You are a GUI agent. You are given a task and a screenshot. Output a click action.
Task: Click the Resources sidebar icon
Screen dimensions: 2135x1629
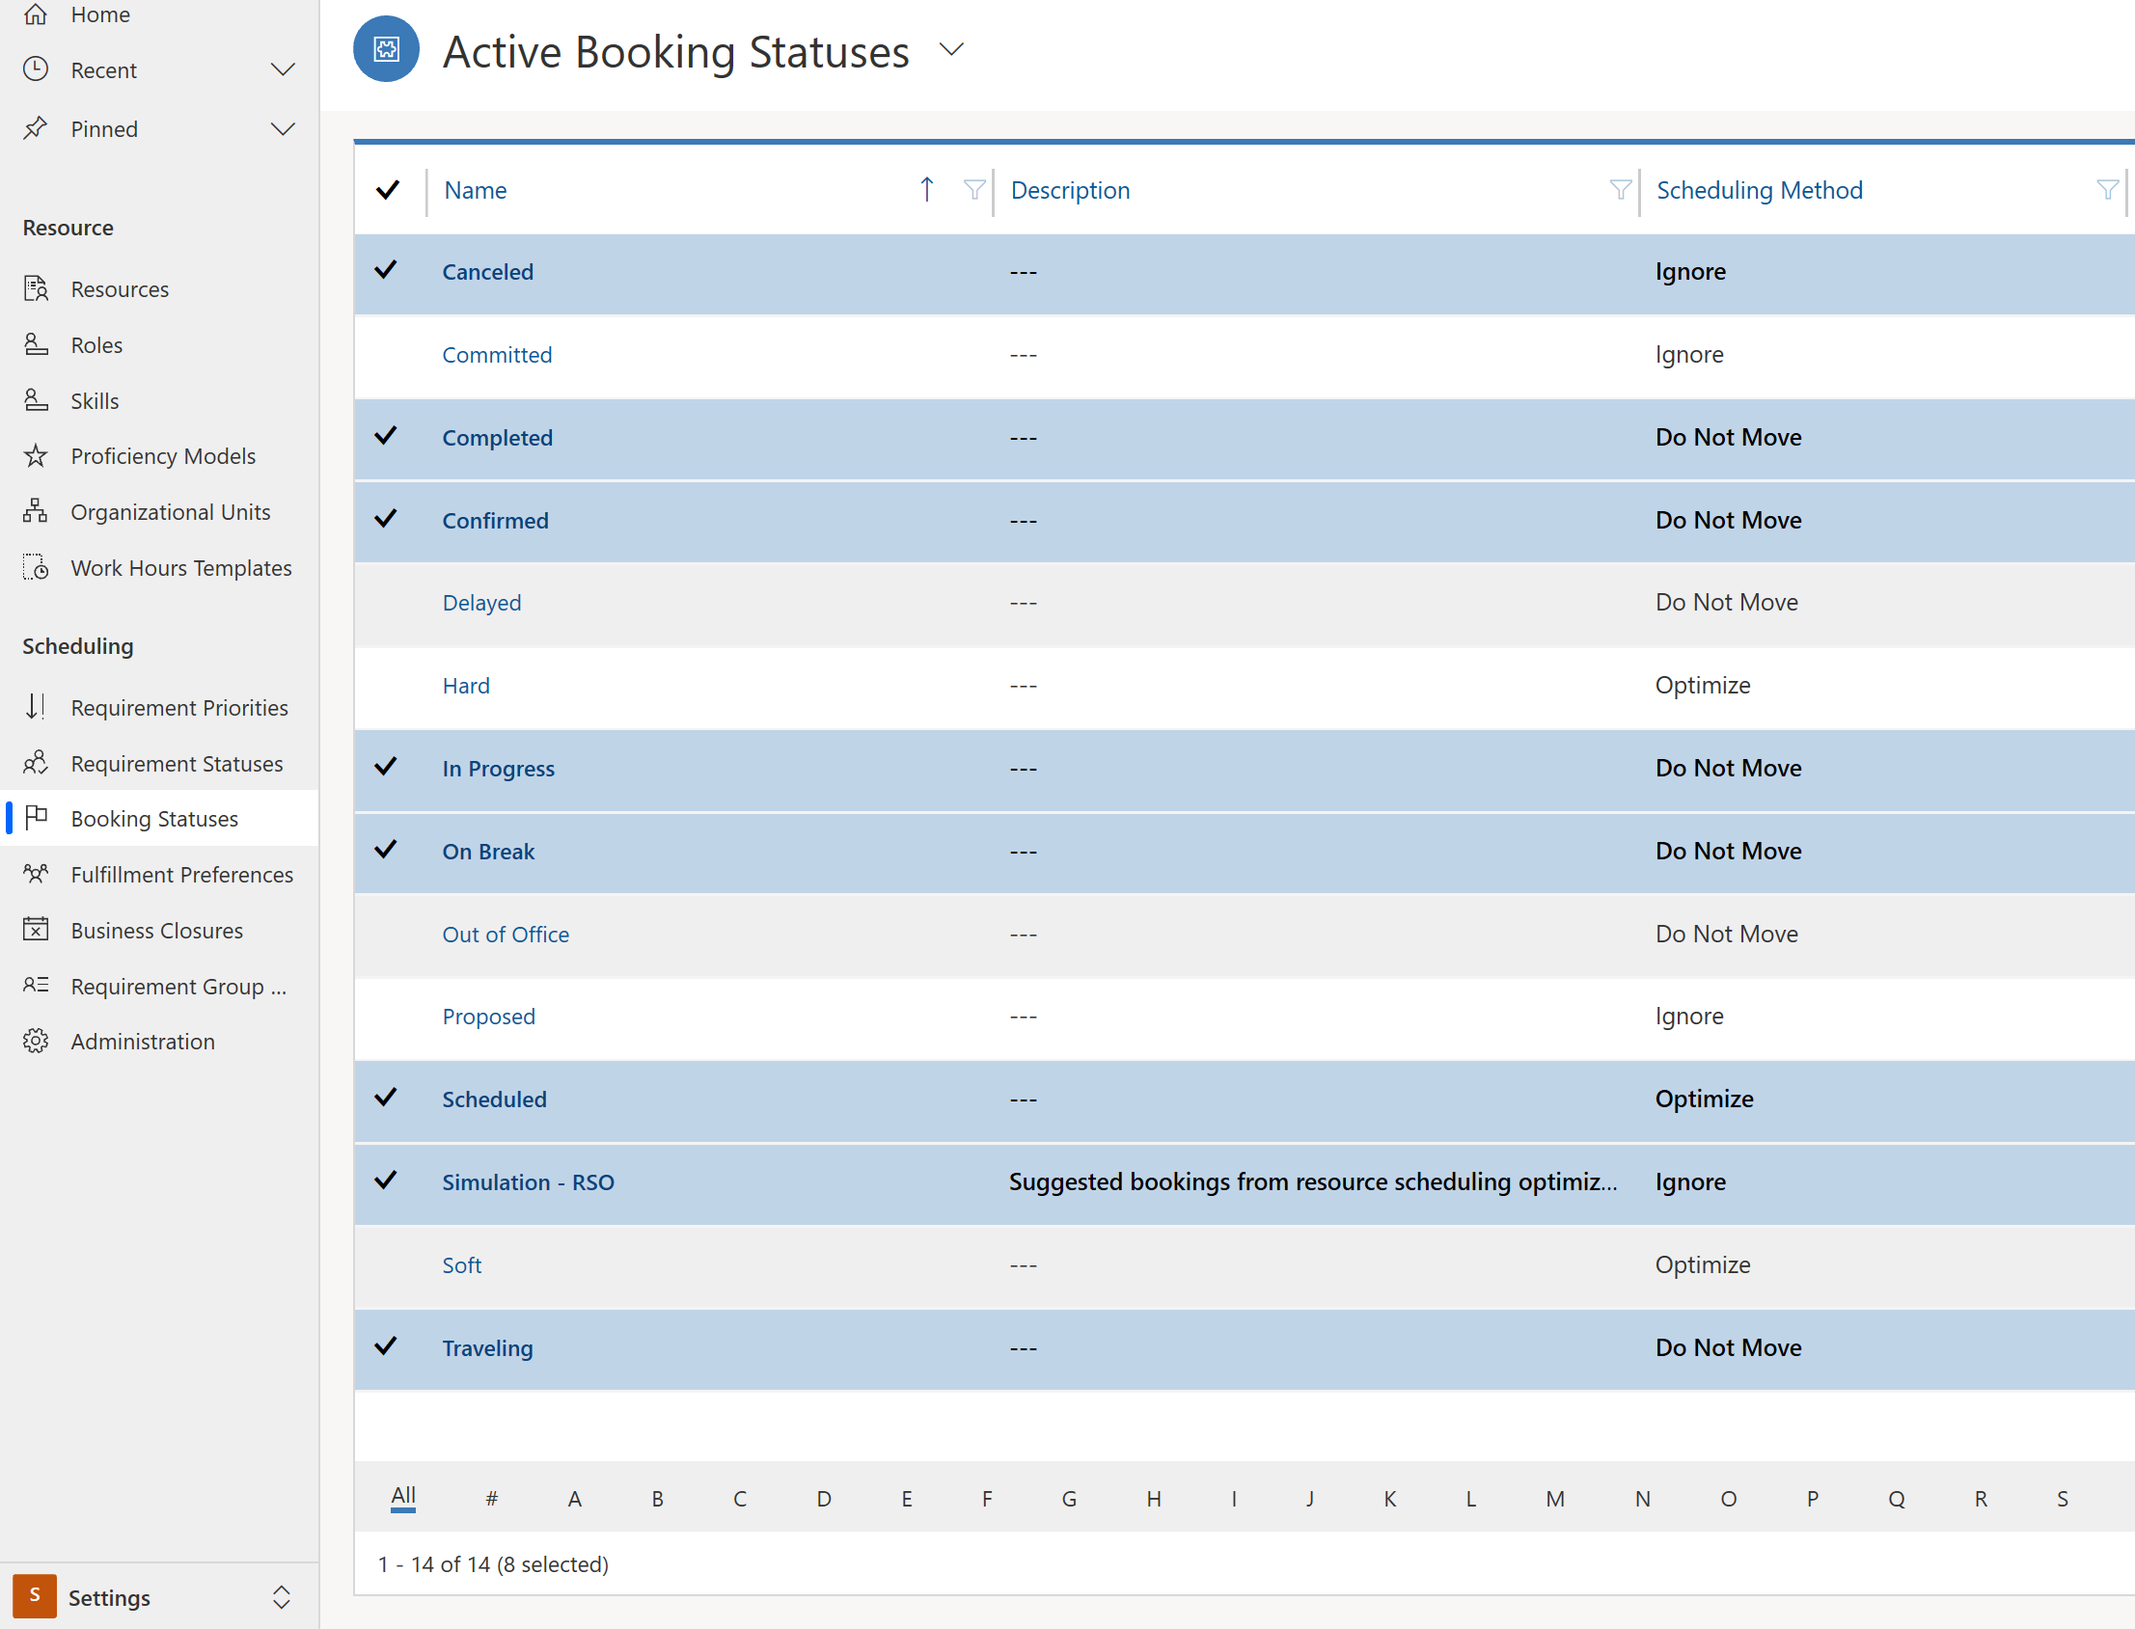(36, 287)
